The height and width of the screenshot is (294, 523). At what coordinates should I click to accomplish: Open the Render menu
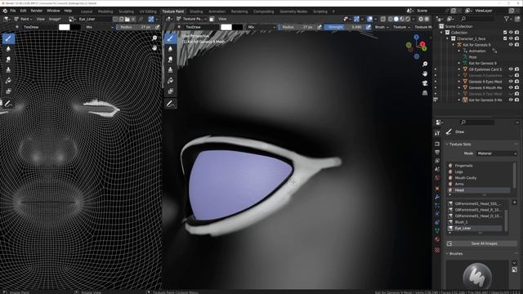tap(37, 11)
